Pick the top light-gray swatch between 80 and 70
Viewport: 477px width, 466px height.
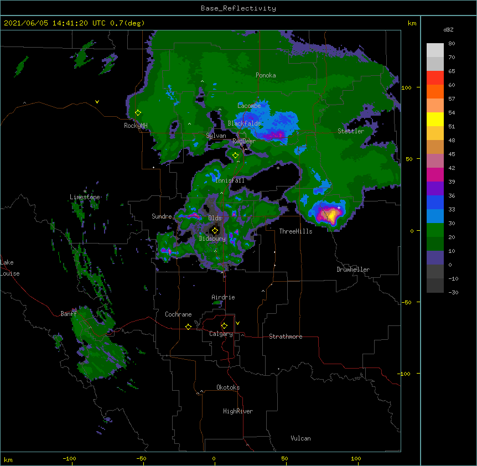click(x=435, y=50)
